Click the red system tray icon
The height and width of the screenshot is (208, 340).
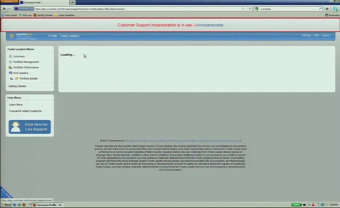[x=313, y=205]
